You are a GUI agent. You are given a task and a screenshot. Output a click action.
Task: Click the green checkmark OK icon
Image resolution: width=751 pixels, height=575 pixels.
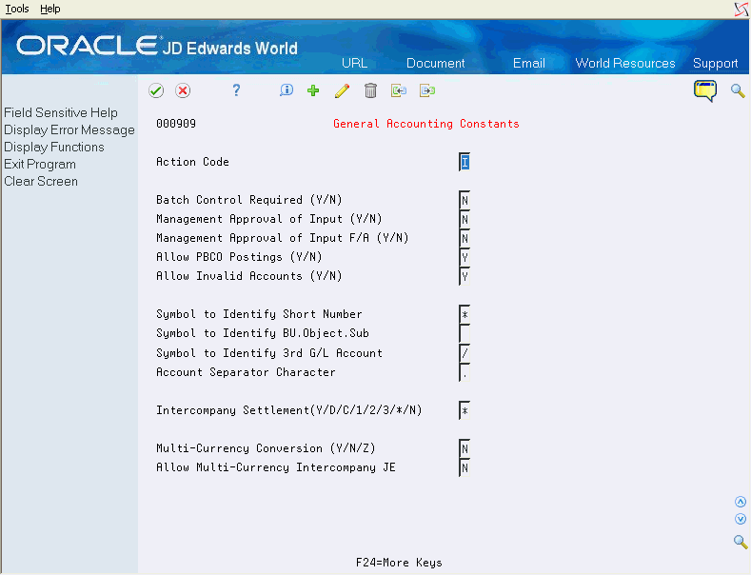tap(156, 90)
